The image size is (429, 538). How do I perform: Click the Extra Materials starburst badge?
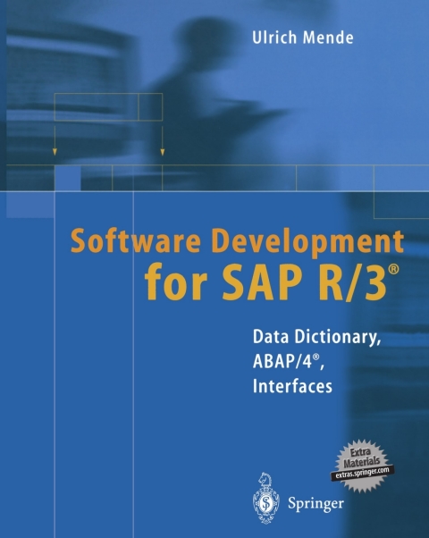[363, 466]
